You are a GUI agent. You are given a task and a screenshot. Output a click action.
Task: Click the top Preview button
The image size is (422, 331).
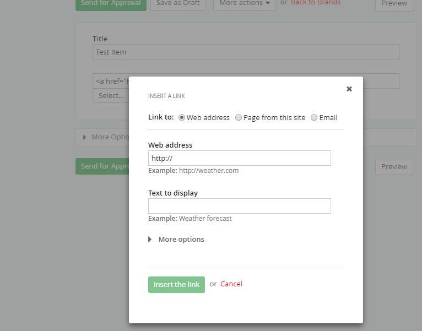[x=394, y=3]
